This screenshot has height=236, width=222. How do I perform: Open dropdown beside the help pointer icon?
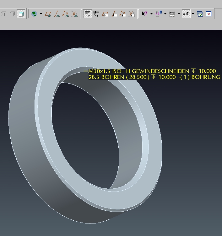(151, 14)
